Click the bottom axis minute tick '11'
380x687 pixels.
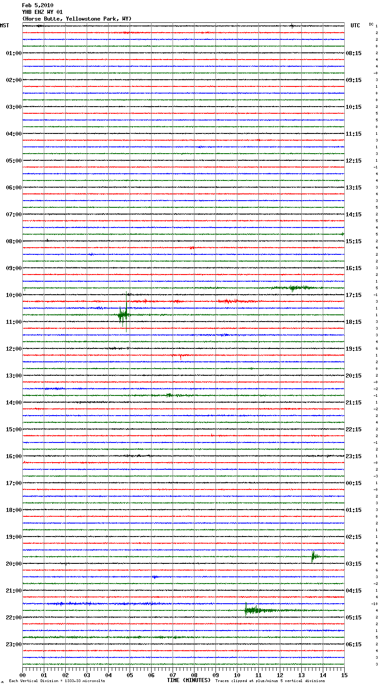coord(258,675)
